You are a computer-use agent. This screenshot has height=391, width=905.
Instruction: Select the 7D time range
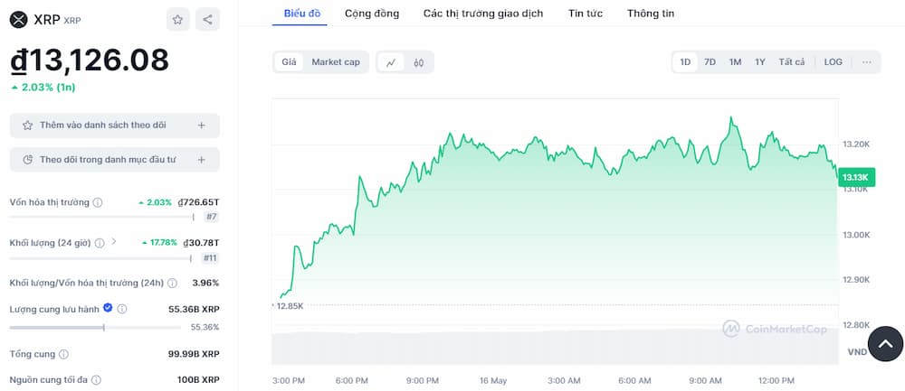click(710, 62)
